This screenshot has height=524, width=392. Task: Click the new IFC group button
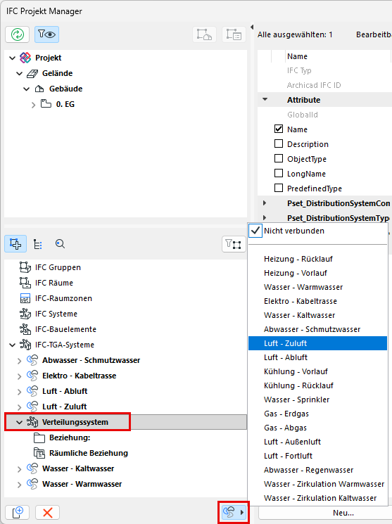18,512
